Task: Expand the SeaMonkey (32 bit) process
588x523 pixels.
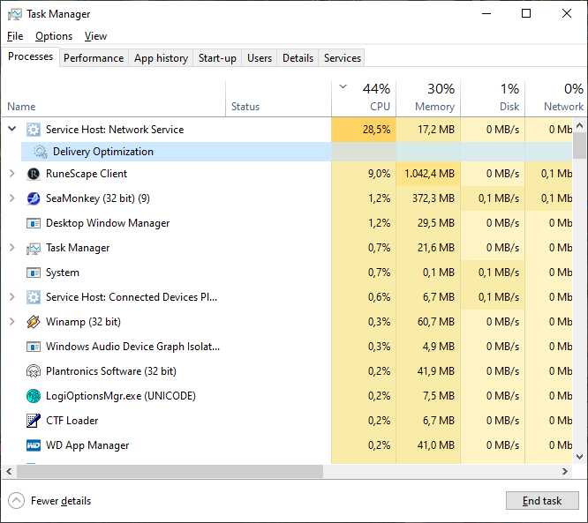Action: point(12,198)
